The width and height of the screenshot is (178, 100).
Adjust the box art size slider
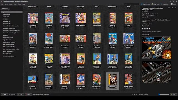point(164,94)
